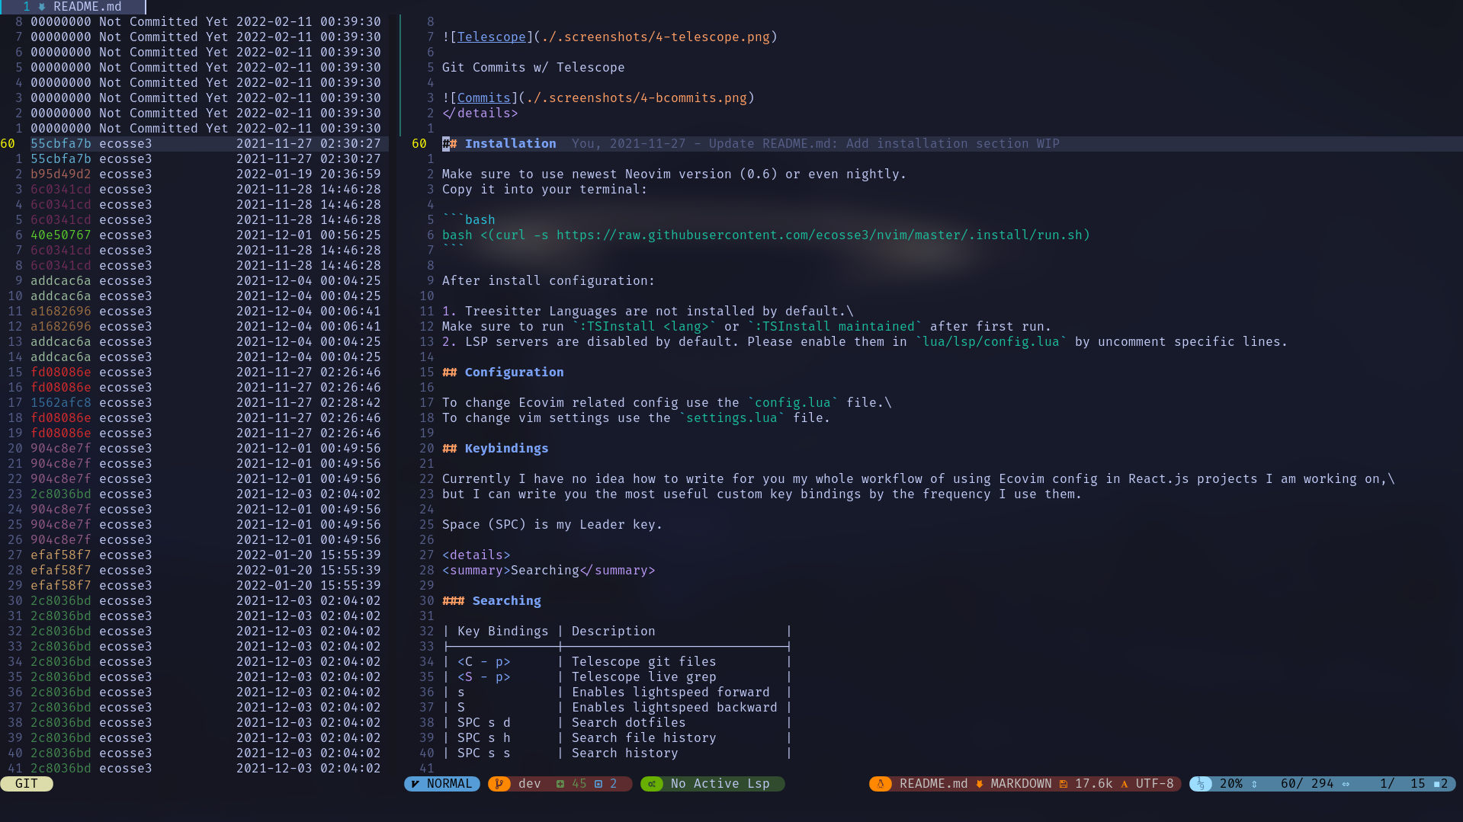Click the <summary>Searching</summary> line
Screen dimensions: 1463x822
click(549, 571)
